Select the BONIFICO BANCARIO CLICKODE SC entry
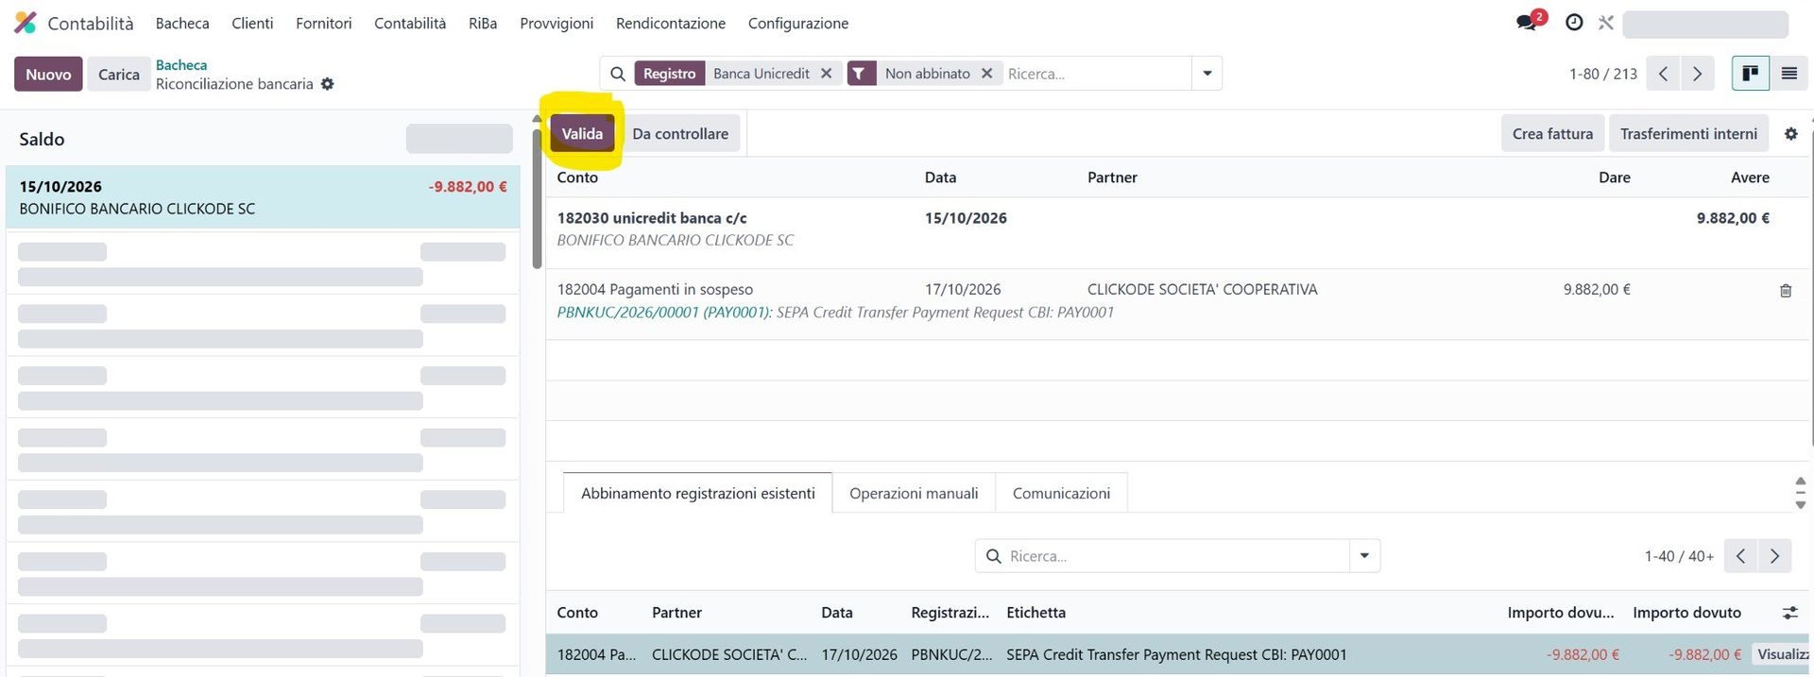This screenshot has width=1814, height=677. (263, 197)
